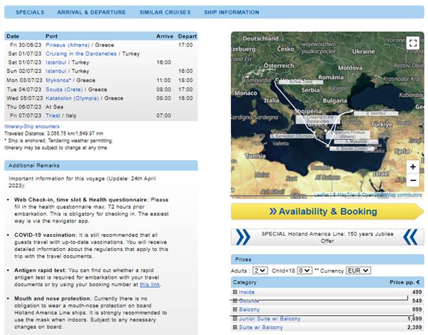Open the Child<18 count dropdown
The width and height of the screenshot is (428, 335).
(x=304, y=271)
